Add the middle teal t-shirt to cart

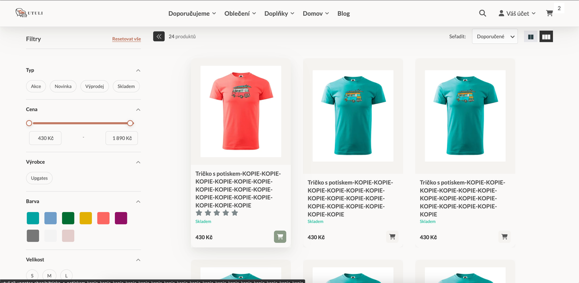point(392,237)
